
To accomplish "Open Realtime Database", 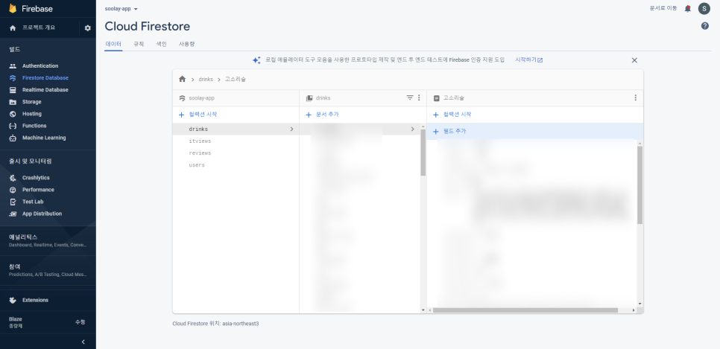I will 45,90.
